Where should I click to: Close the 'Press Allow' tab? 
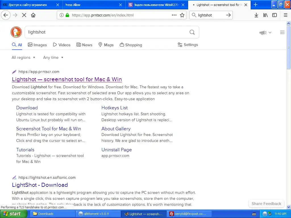click(x=120, y=5)
